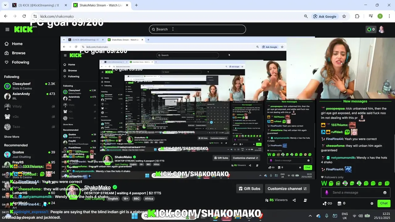Open the offline Vitaly channel

[x=30, y=106]
